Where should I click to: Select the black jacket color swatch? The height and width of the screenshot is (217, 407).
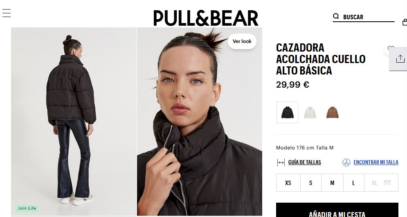287,112
